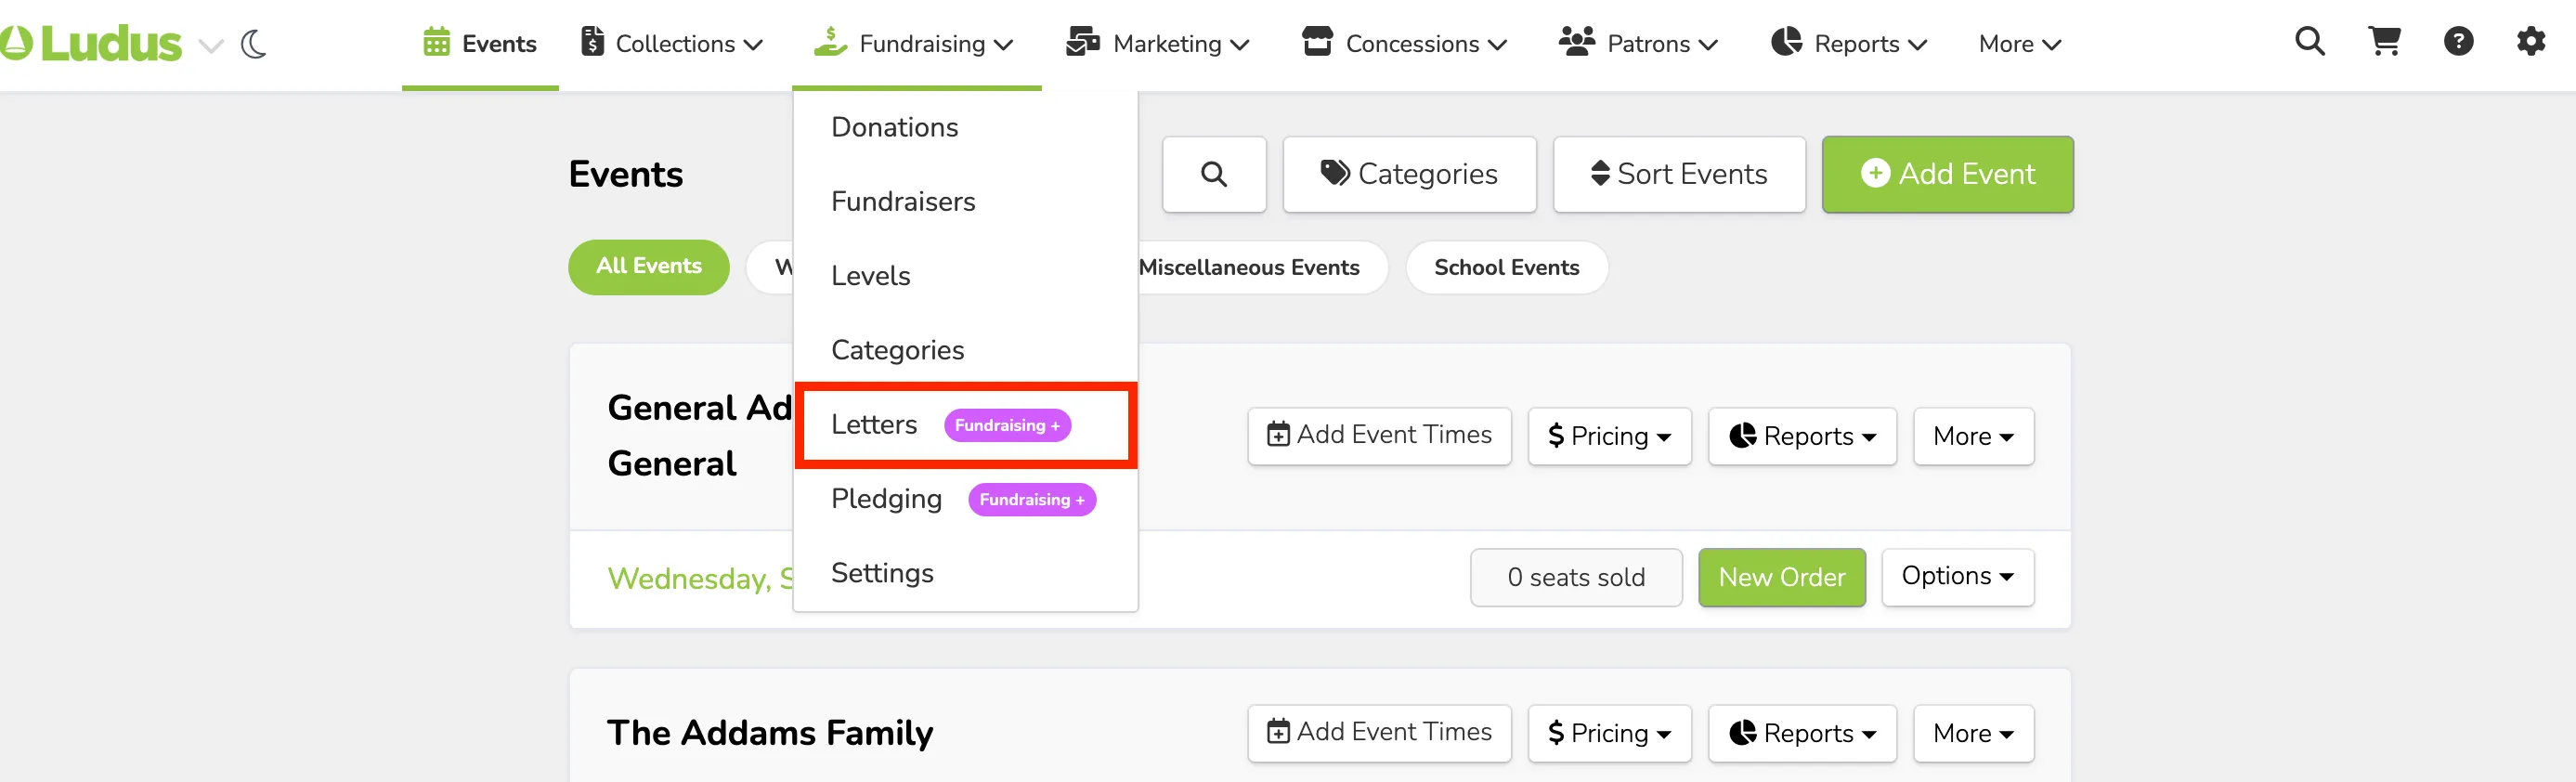Click the green Add Event button
This screenshot has height=782, width=2576.
pos(1947,174)
